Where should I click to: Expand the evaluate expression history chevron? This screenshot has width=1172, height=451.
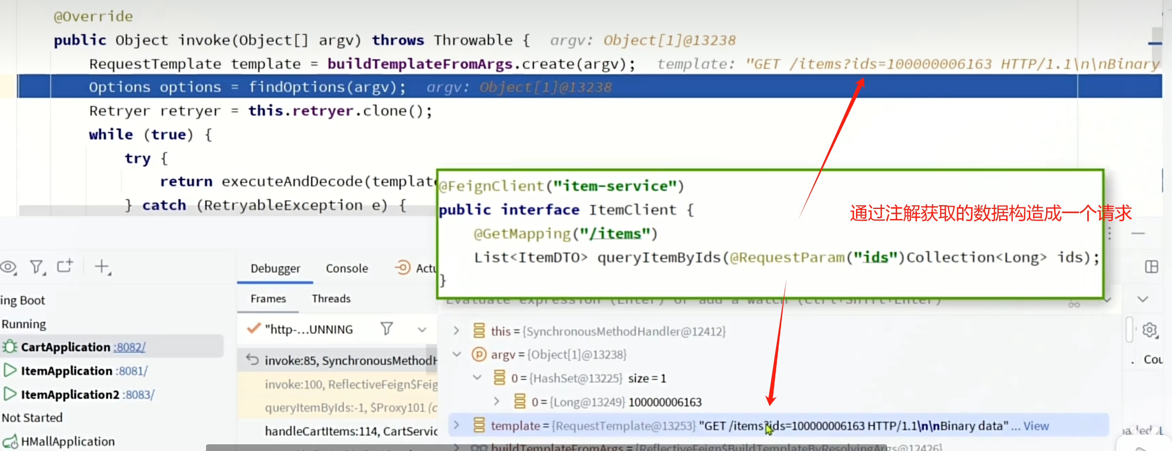(x=1107, y=300)
